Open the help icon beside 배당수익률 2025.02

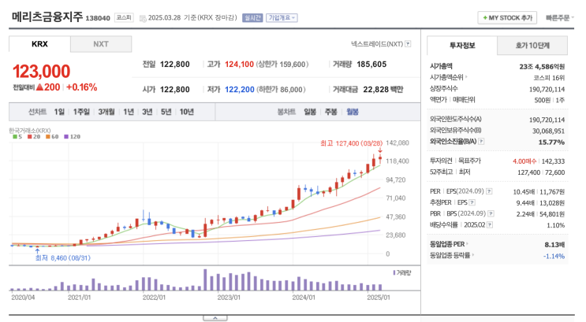(x=490, y=225)
